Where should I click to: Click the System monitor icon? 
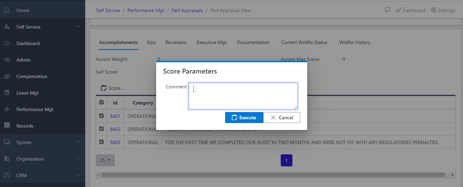pos(7,142)
